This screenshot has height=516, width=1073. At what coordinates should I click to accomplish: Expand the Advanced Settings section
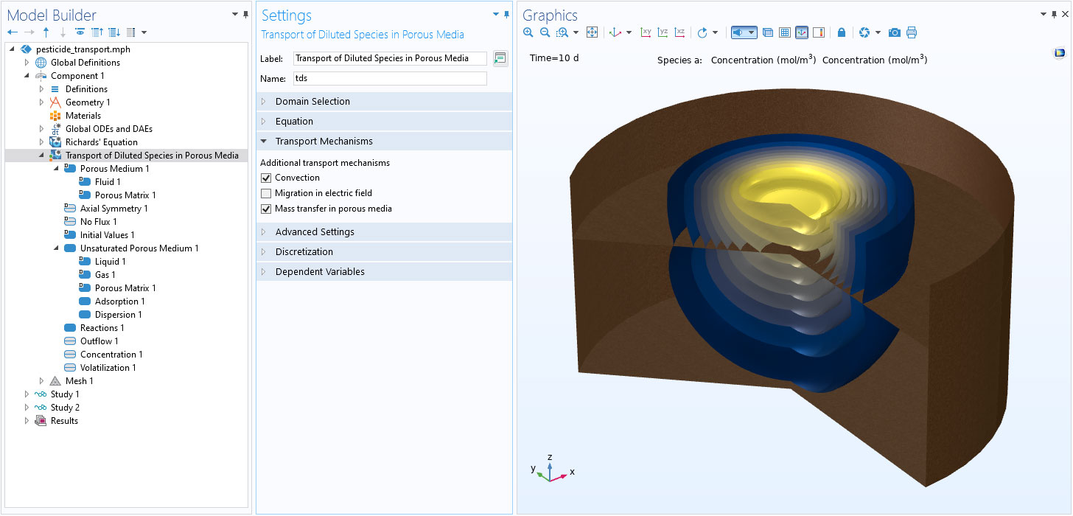315,232
